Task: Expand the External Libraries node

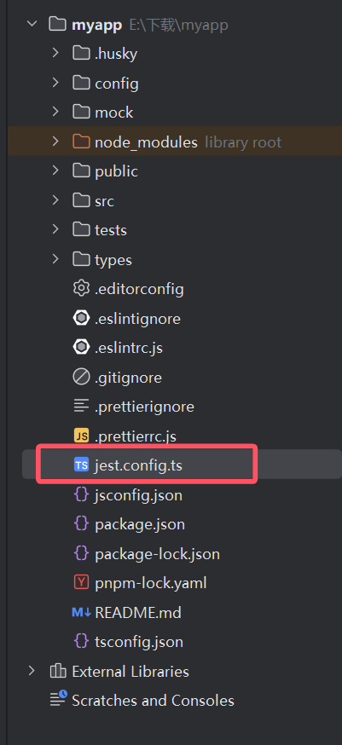Action: 32,671
